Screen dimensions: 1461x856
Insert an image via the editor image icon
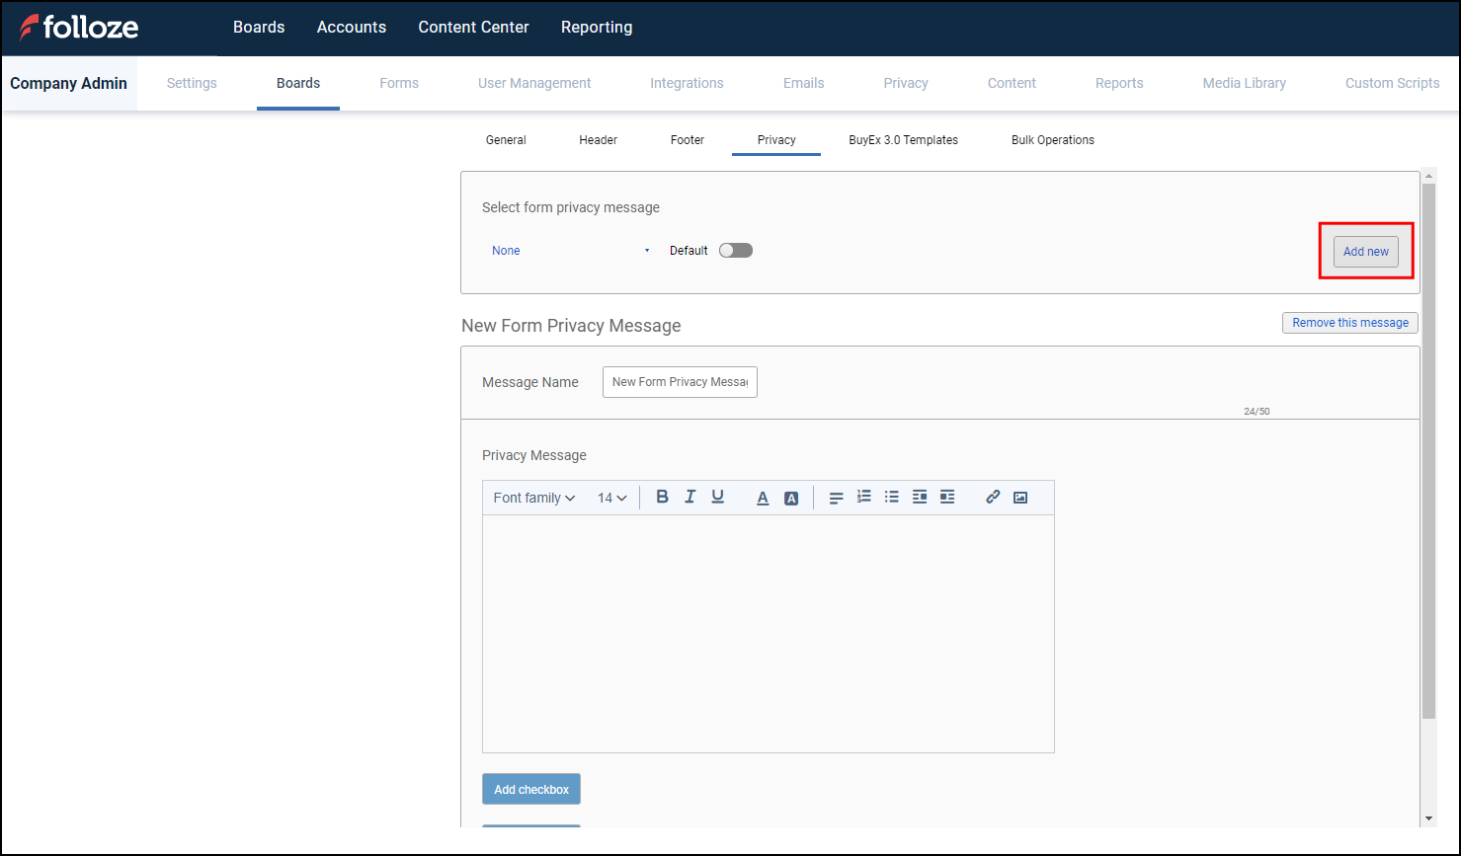(1019, 497)
